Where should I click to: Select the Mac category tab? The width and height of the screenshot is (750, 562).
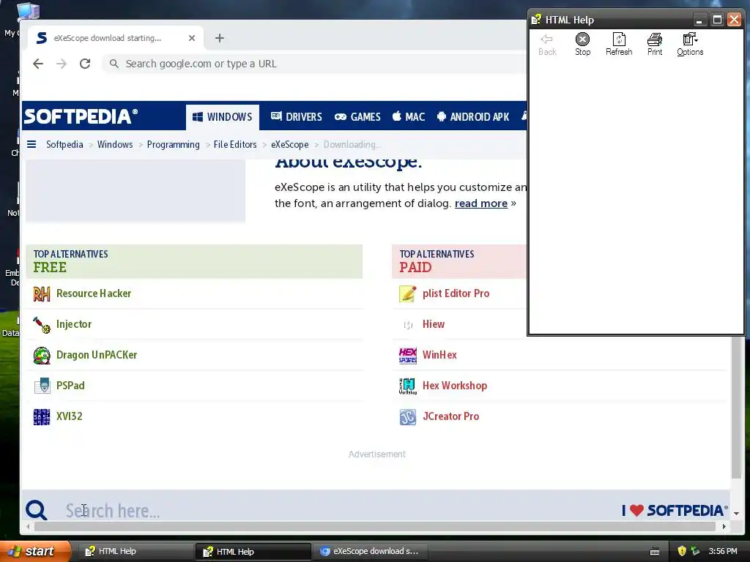coord(409,117)
